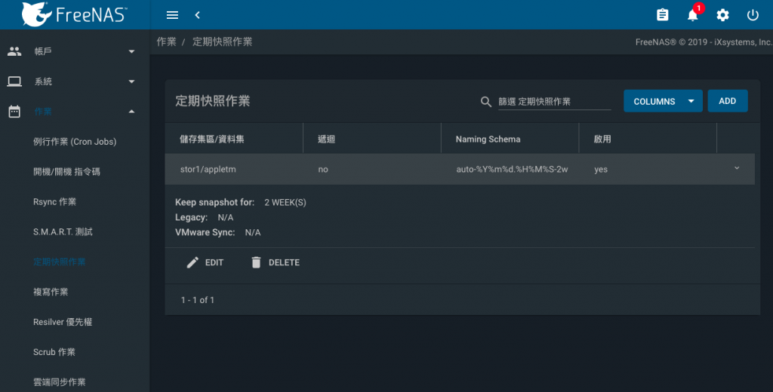The height and width of the screenshot is (392, 773).
Task: Collapse the stor1/appletm row chevron
Action: (737, 168)
